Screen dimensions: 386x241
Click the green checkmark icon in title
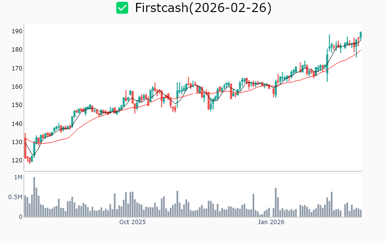tap(123, 8)
